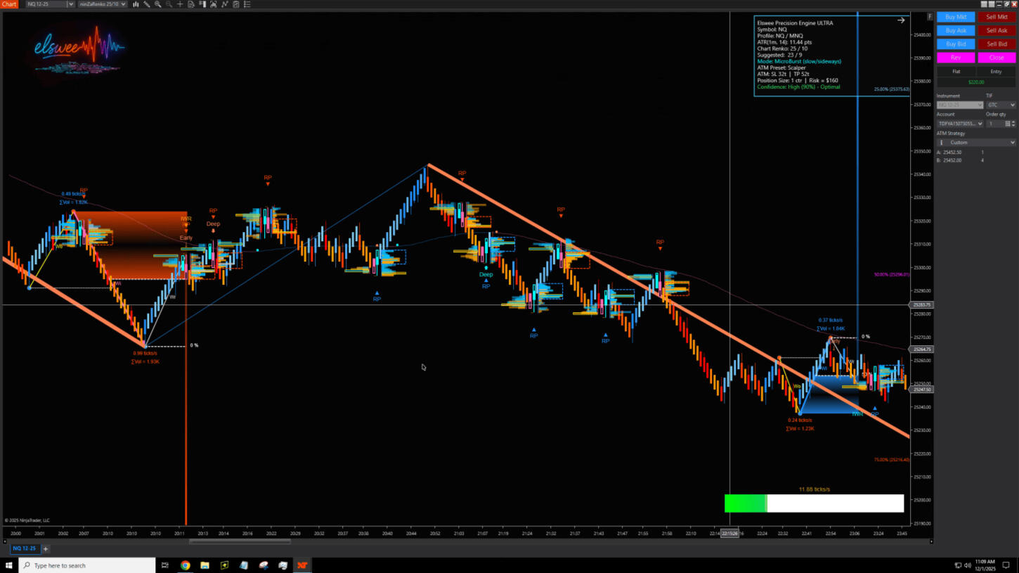Click the bar type chart icon in toolbar
The width and height of the screenshot is (1019, 573).
coord(136,4)
